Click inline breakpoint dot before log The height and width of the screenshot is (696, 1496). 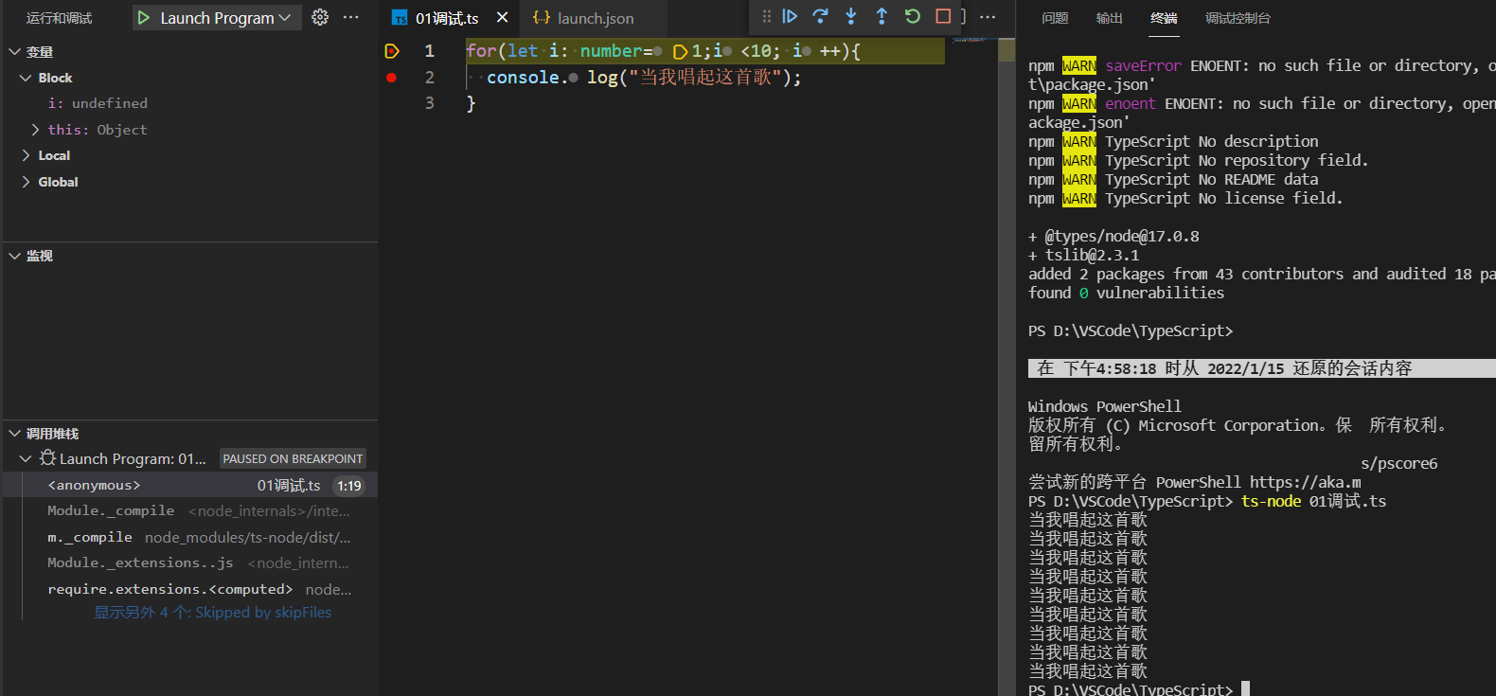pyautogui.click(x=573, y=78)
